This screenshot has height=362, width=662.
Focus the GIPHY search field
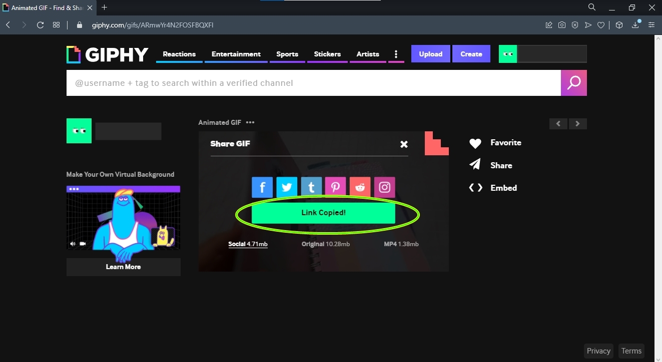pyautogui.click(x=314, y=83)
